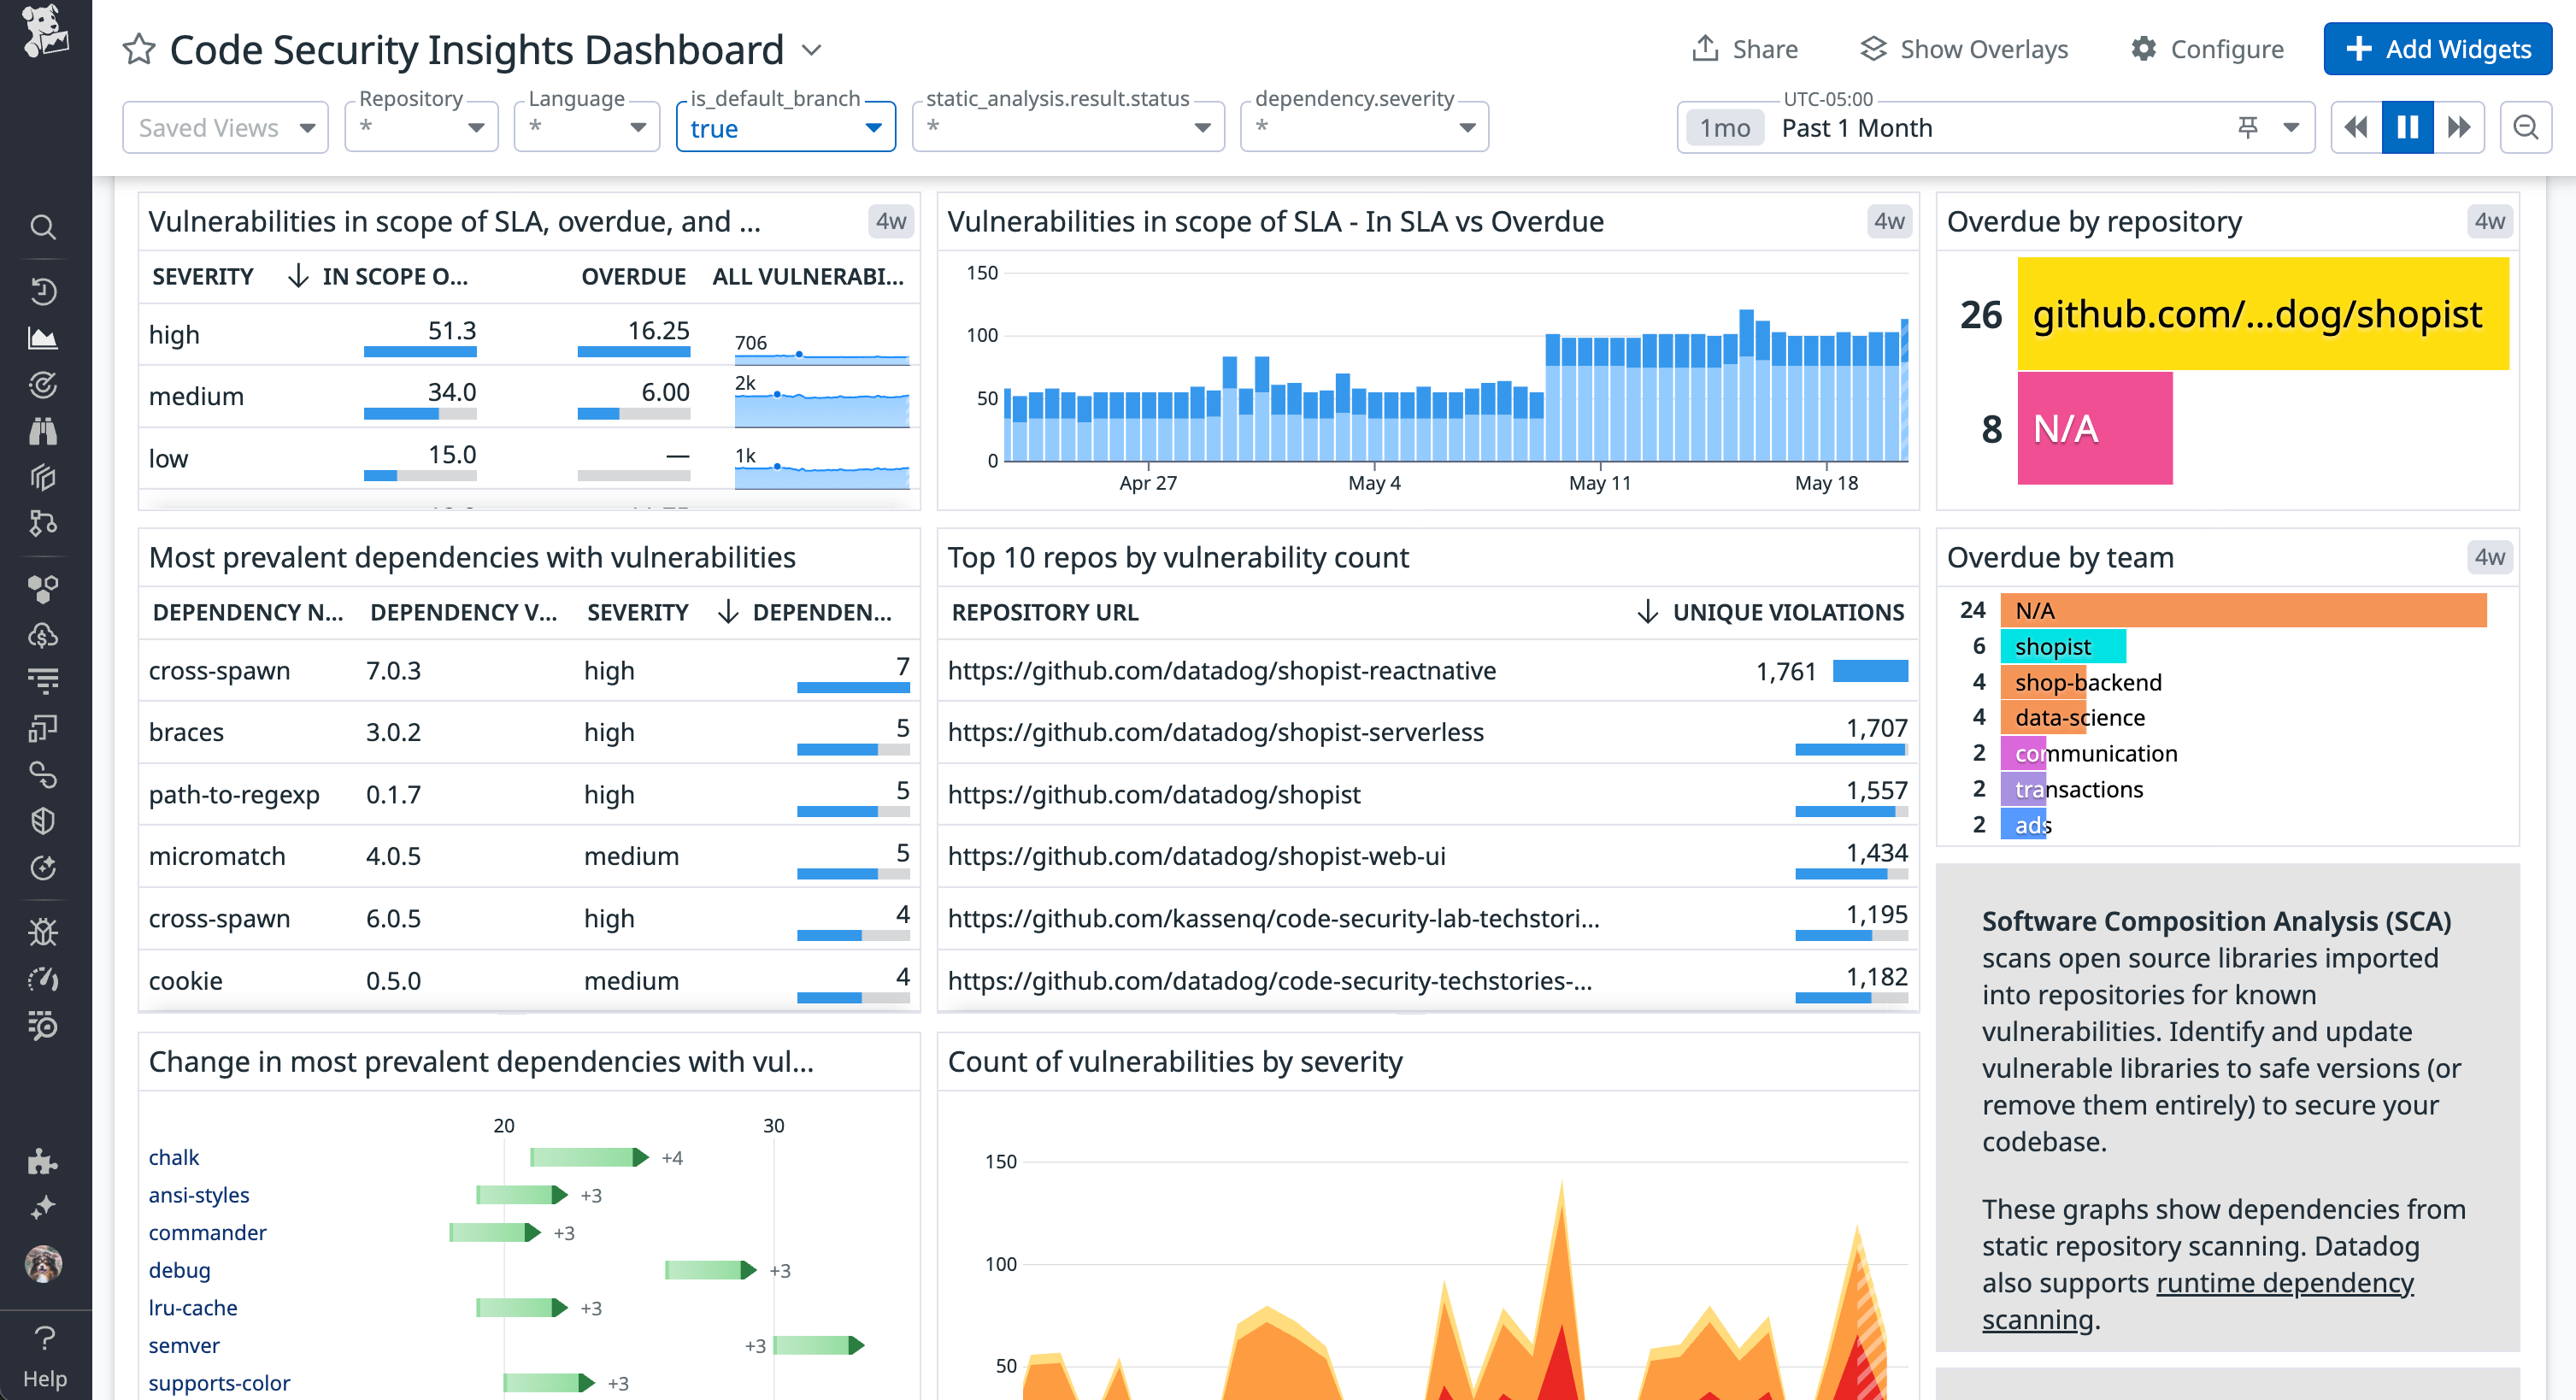This screenshot has height=1400, width=2576.
Task: Open the Security shield icon in sidebar
Action: point(43,821)
